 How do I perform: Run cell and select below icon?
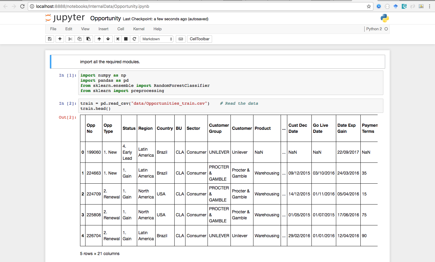118,39
